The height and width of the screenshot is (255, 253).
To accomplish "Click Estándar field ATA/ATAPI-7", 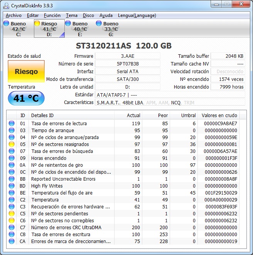I will 170,95.
